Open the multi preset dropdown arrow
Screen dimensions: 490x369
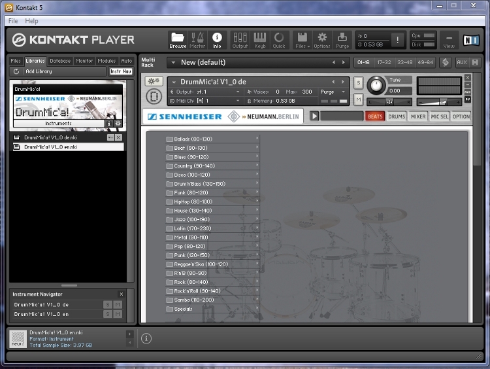(x=173, y=62)
